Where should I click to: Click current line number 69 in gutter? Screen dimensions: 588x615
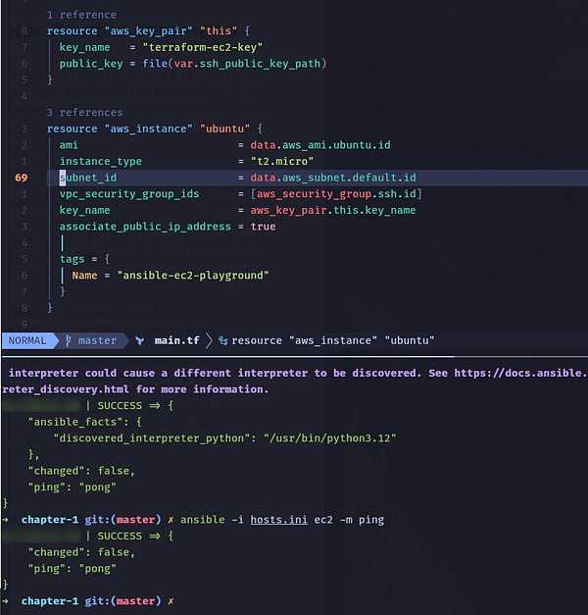[x=22, y=178]
